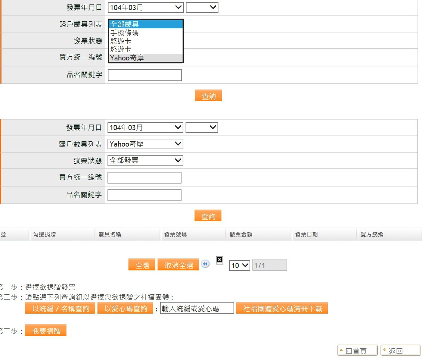Focus the 輸入統編或愛心碼 text field
The height and width of the screenshot is (361, 435).
[x=197, y=308]
